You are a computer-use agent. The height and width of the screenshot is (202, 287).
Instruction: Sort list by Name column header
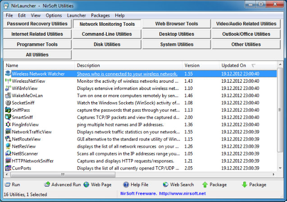coord(39,66)
